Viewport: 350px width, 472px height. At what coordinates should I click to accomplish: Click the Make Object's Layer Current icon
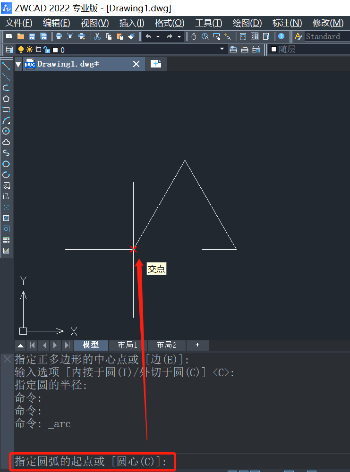tap(233, 50)
